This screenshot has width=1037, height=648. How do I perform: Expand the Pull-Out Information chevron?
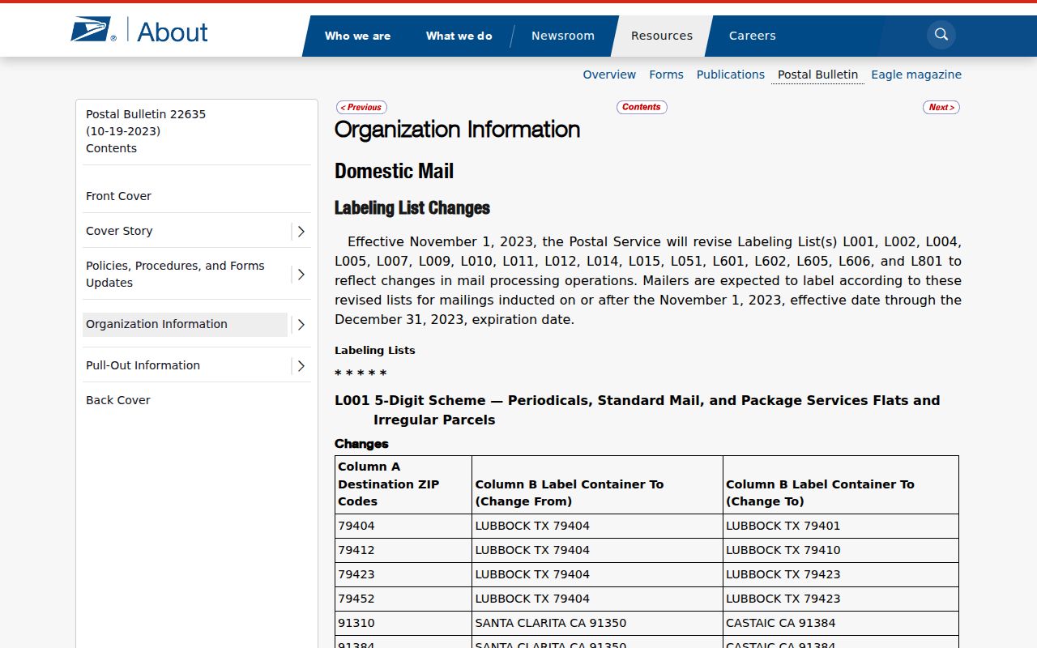click(301, 366)
